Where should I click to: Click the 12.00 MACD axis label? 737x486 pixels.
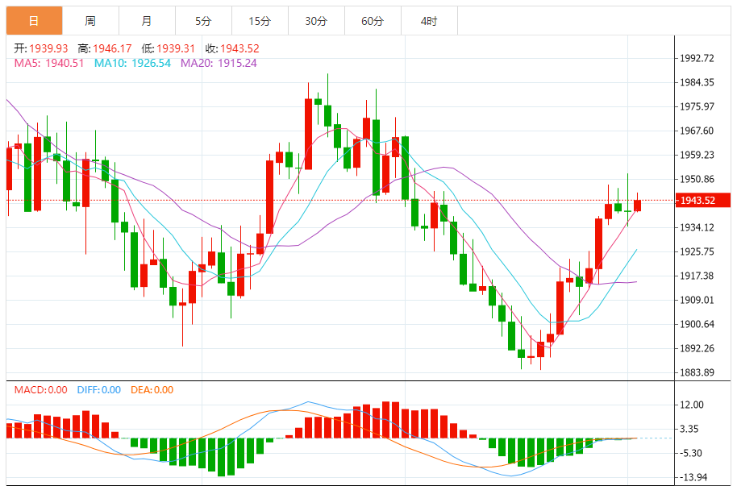click(x=692, y=405)
